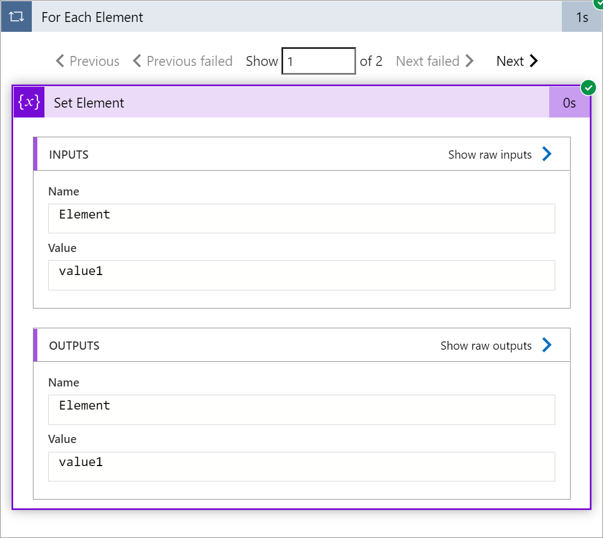
Task: Click the Previous chevron arrow icon
Action: click(60, 61)
